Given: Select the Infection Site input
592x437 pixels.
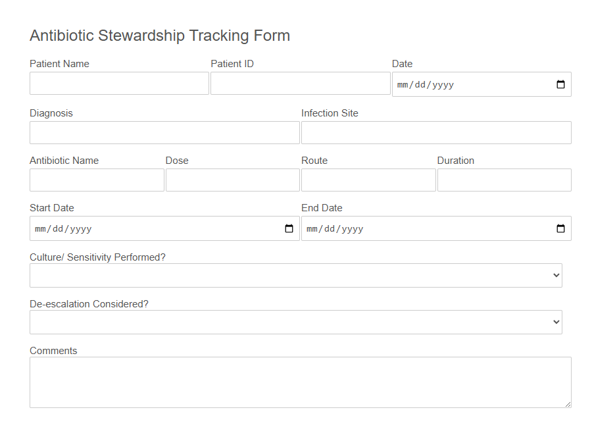Looking at the screenshot, I should coord(436,133).
